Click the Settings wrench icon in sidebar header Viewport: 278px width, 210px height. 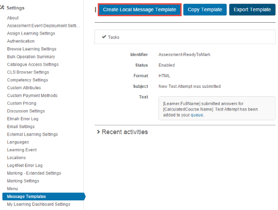[x=3, y=8]
